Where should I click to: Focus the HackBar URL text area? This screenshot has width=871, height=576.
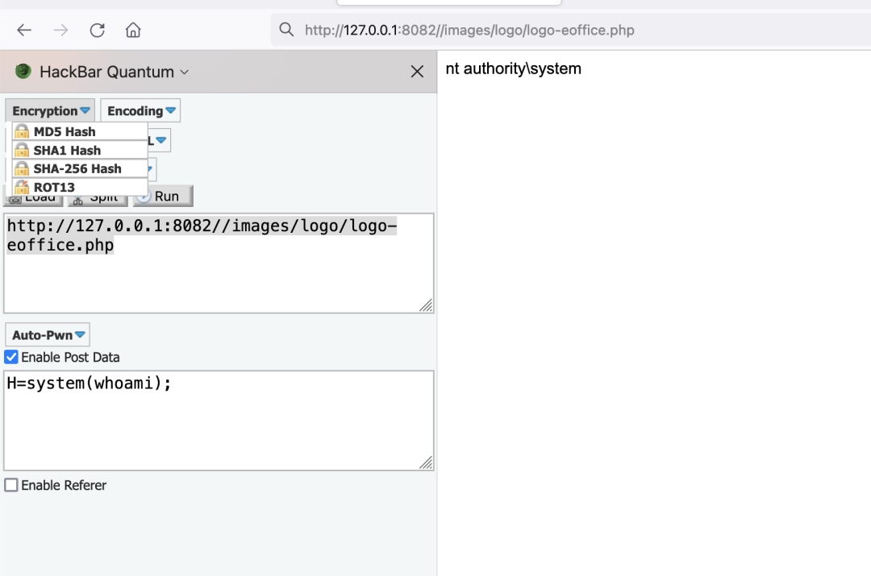click(219, 263)
